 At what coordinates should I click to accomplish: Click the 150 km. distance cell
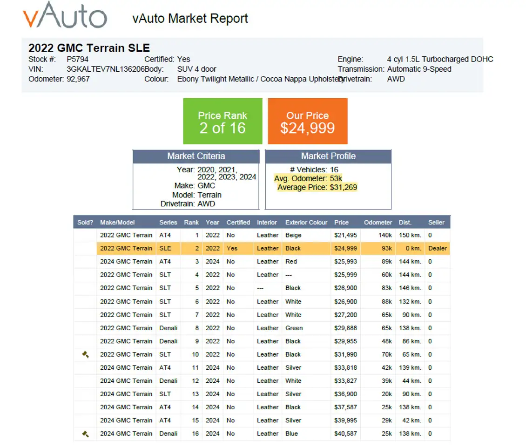coord(410,235)
